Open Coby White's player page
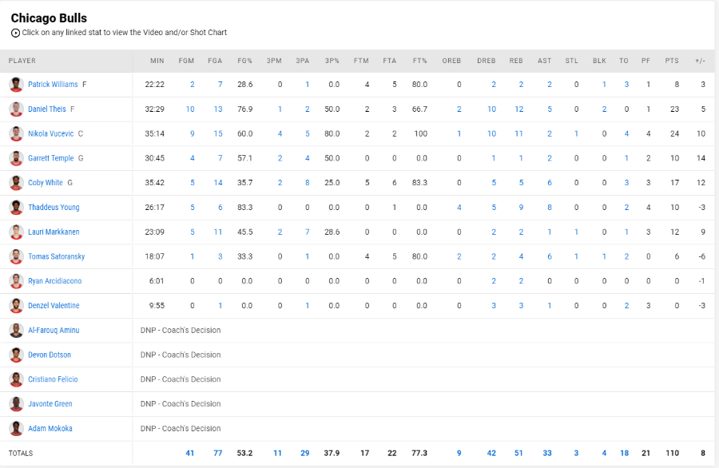The image size is (719, 468). pos(46,182)
